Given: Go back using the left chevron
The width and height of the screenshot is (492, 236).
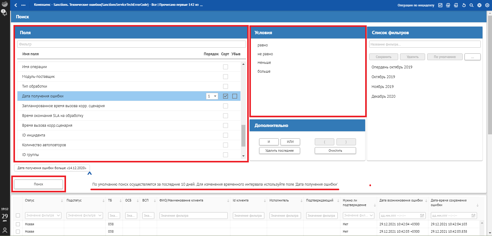Looking at the screenshot, I should click(16, 5).
